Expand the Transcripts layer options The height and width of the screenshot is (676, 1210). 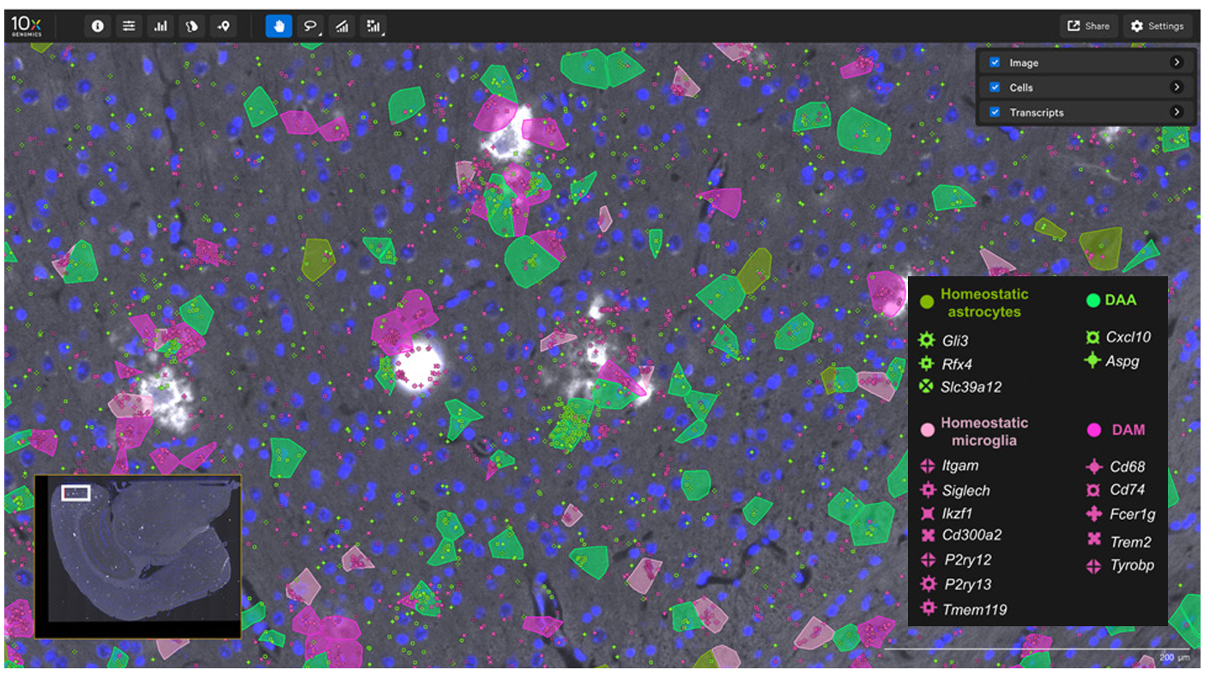tap(1178, 112)
